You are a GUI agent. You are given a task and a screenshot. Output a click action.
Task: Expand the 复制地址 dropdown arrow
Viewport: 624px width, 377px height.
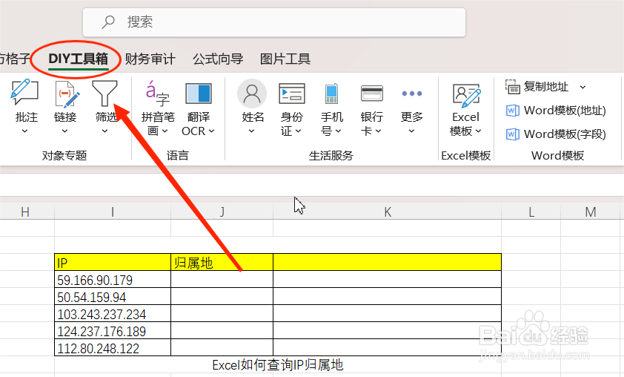point(582,87)
